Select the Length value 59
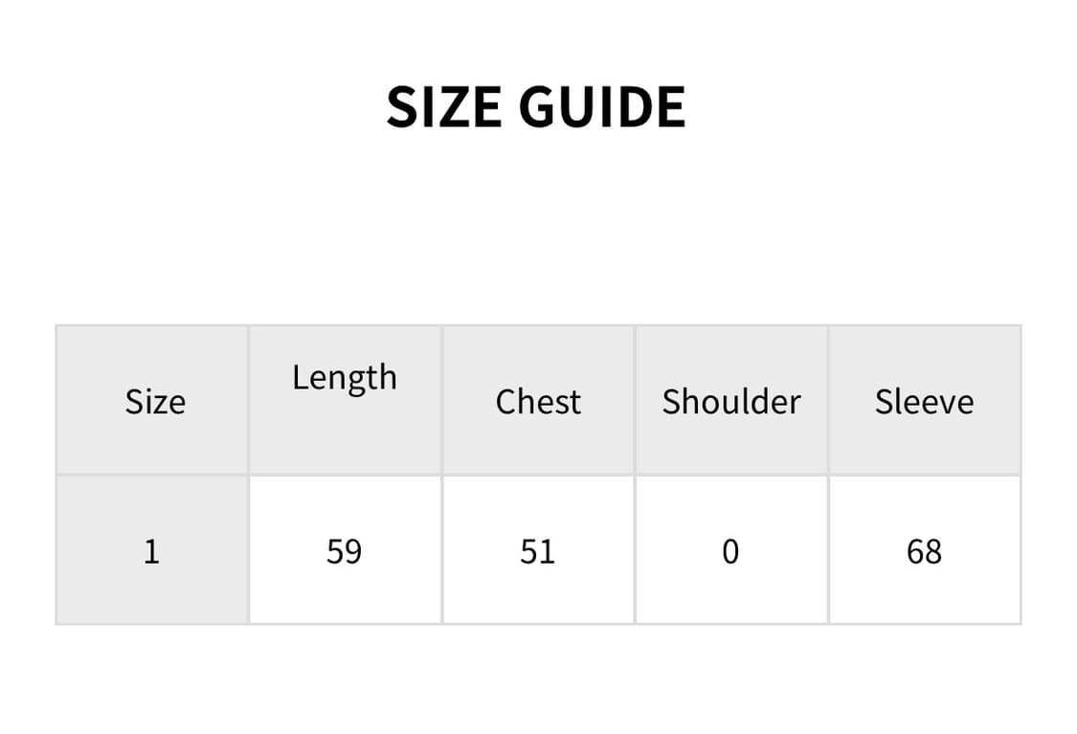Viewport: 1077px width, 734px height. point(345,551)
